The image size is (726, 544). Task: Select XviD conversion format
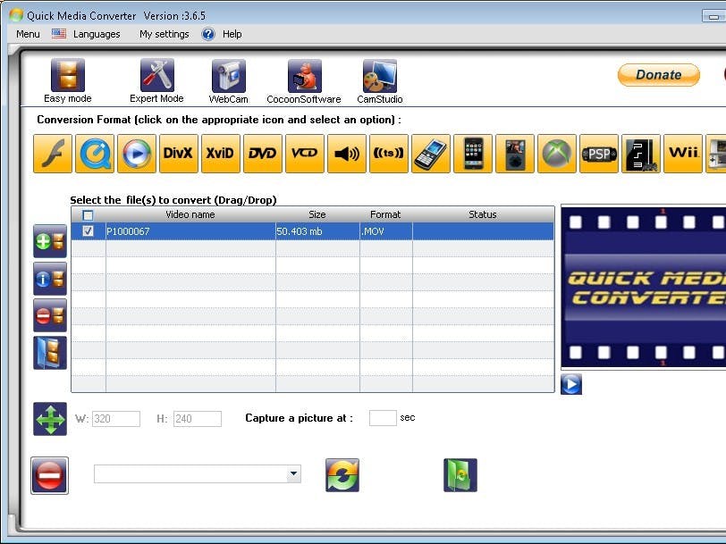click(x=221, y=154)
